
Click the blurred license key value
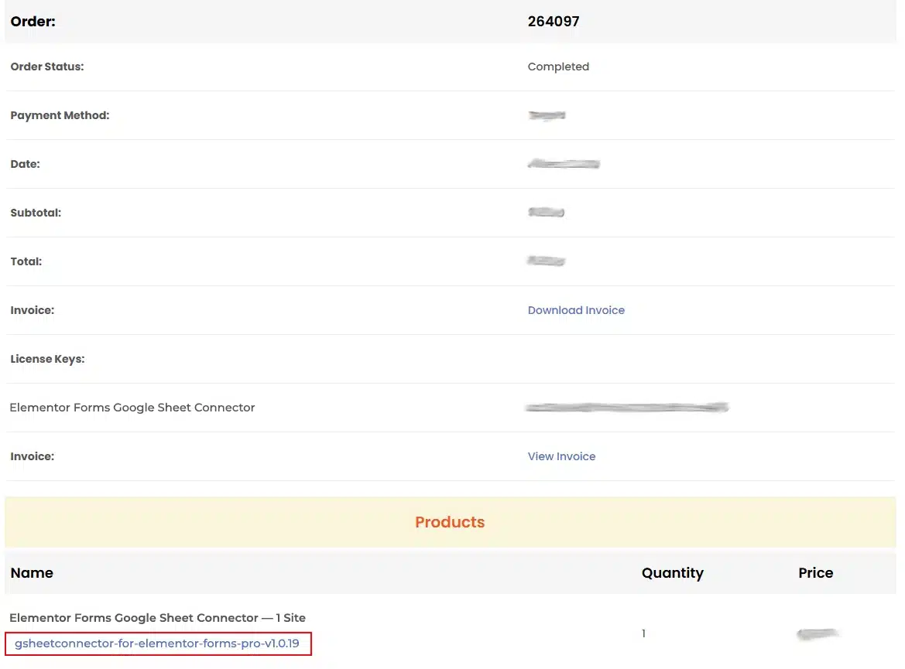[627, 408]
